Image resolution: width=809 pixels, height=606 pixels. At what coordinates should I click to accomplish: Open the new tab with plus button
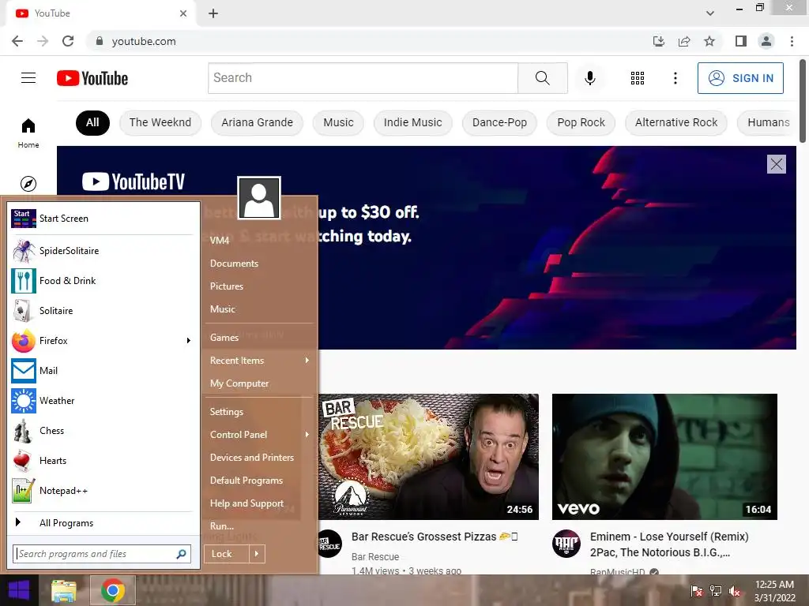pos(213,13)
